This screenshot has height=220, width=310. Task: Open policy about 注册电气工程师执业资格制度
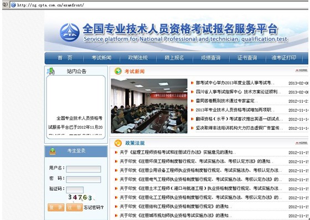[x=200, y=180]
